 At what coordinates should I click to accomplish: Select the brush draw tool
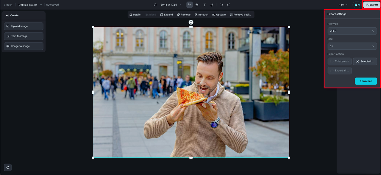coord(212,5)
